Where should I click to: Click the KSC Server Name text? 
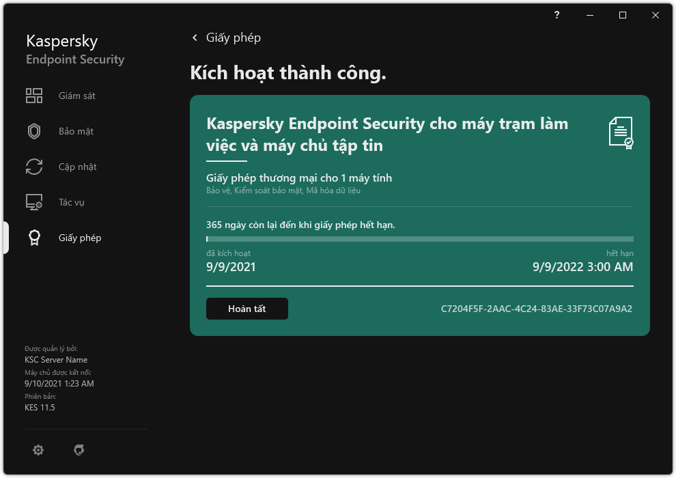tap(56, 360)
